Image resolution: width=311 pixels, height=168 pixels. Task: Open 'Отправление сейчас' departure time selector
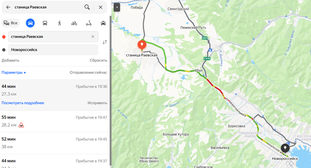click(x=88, y=73)
